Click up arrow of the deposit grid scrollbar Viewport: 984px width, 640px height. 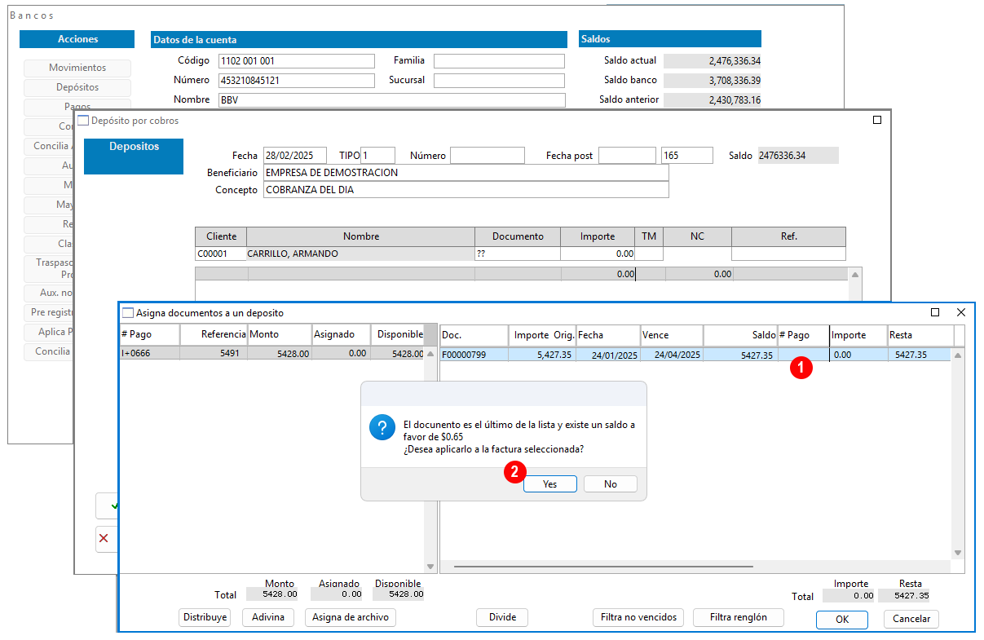click(x=854, y=275)
